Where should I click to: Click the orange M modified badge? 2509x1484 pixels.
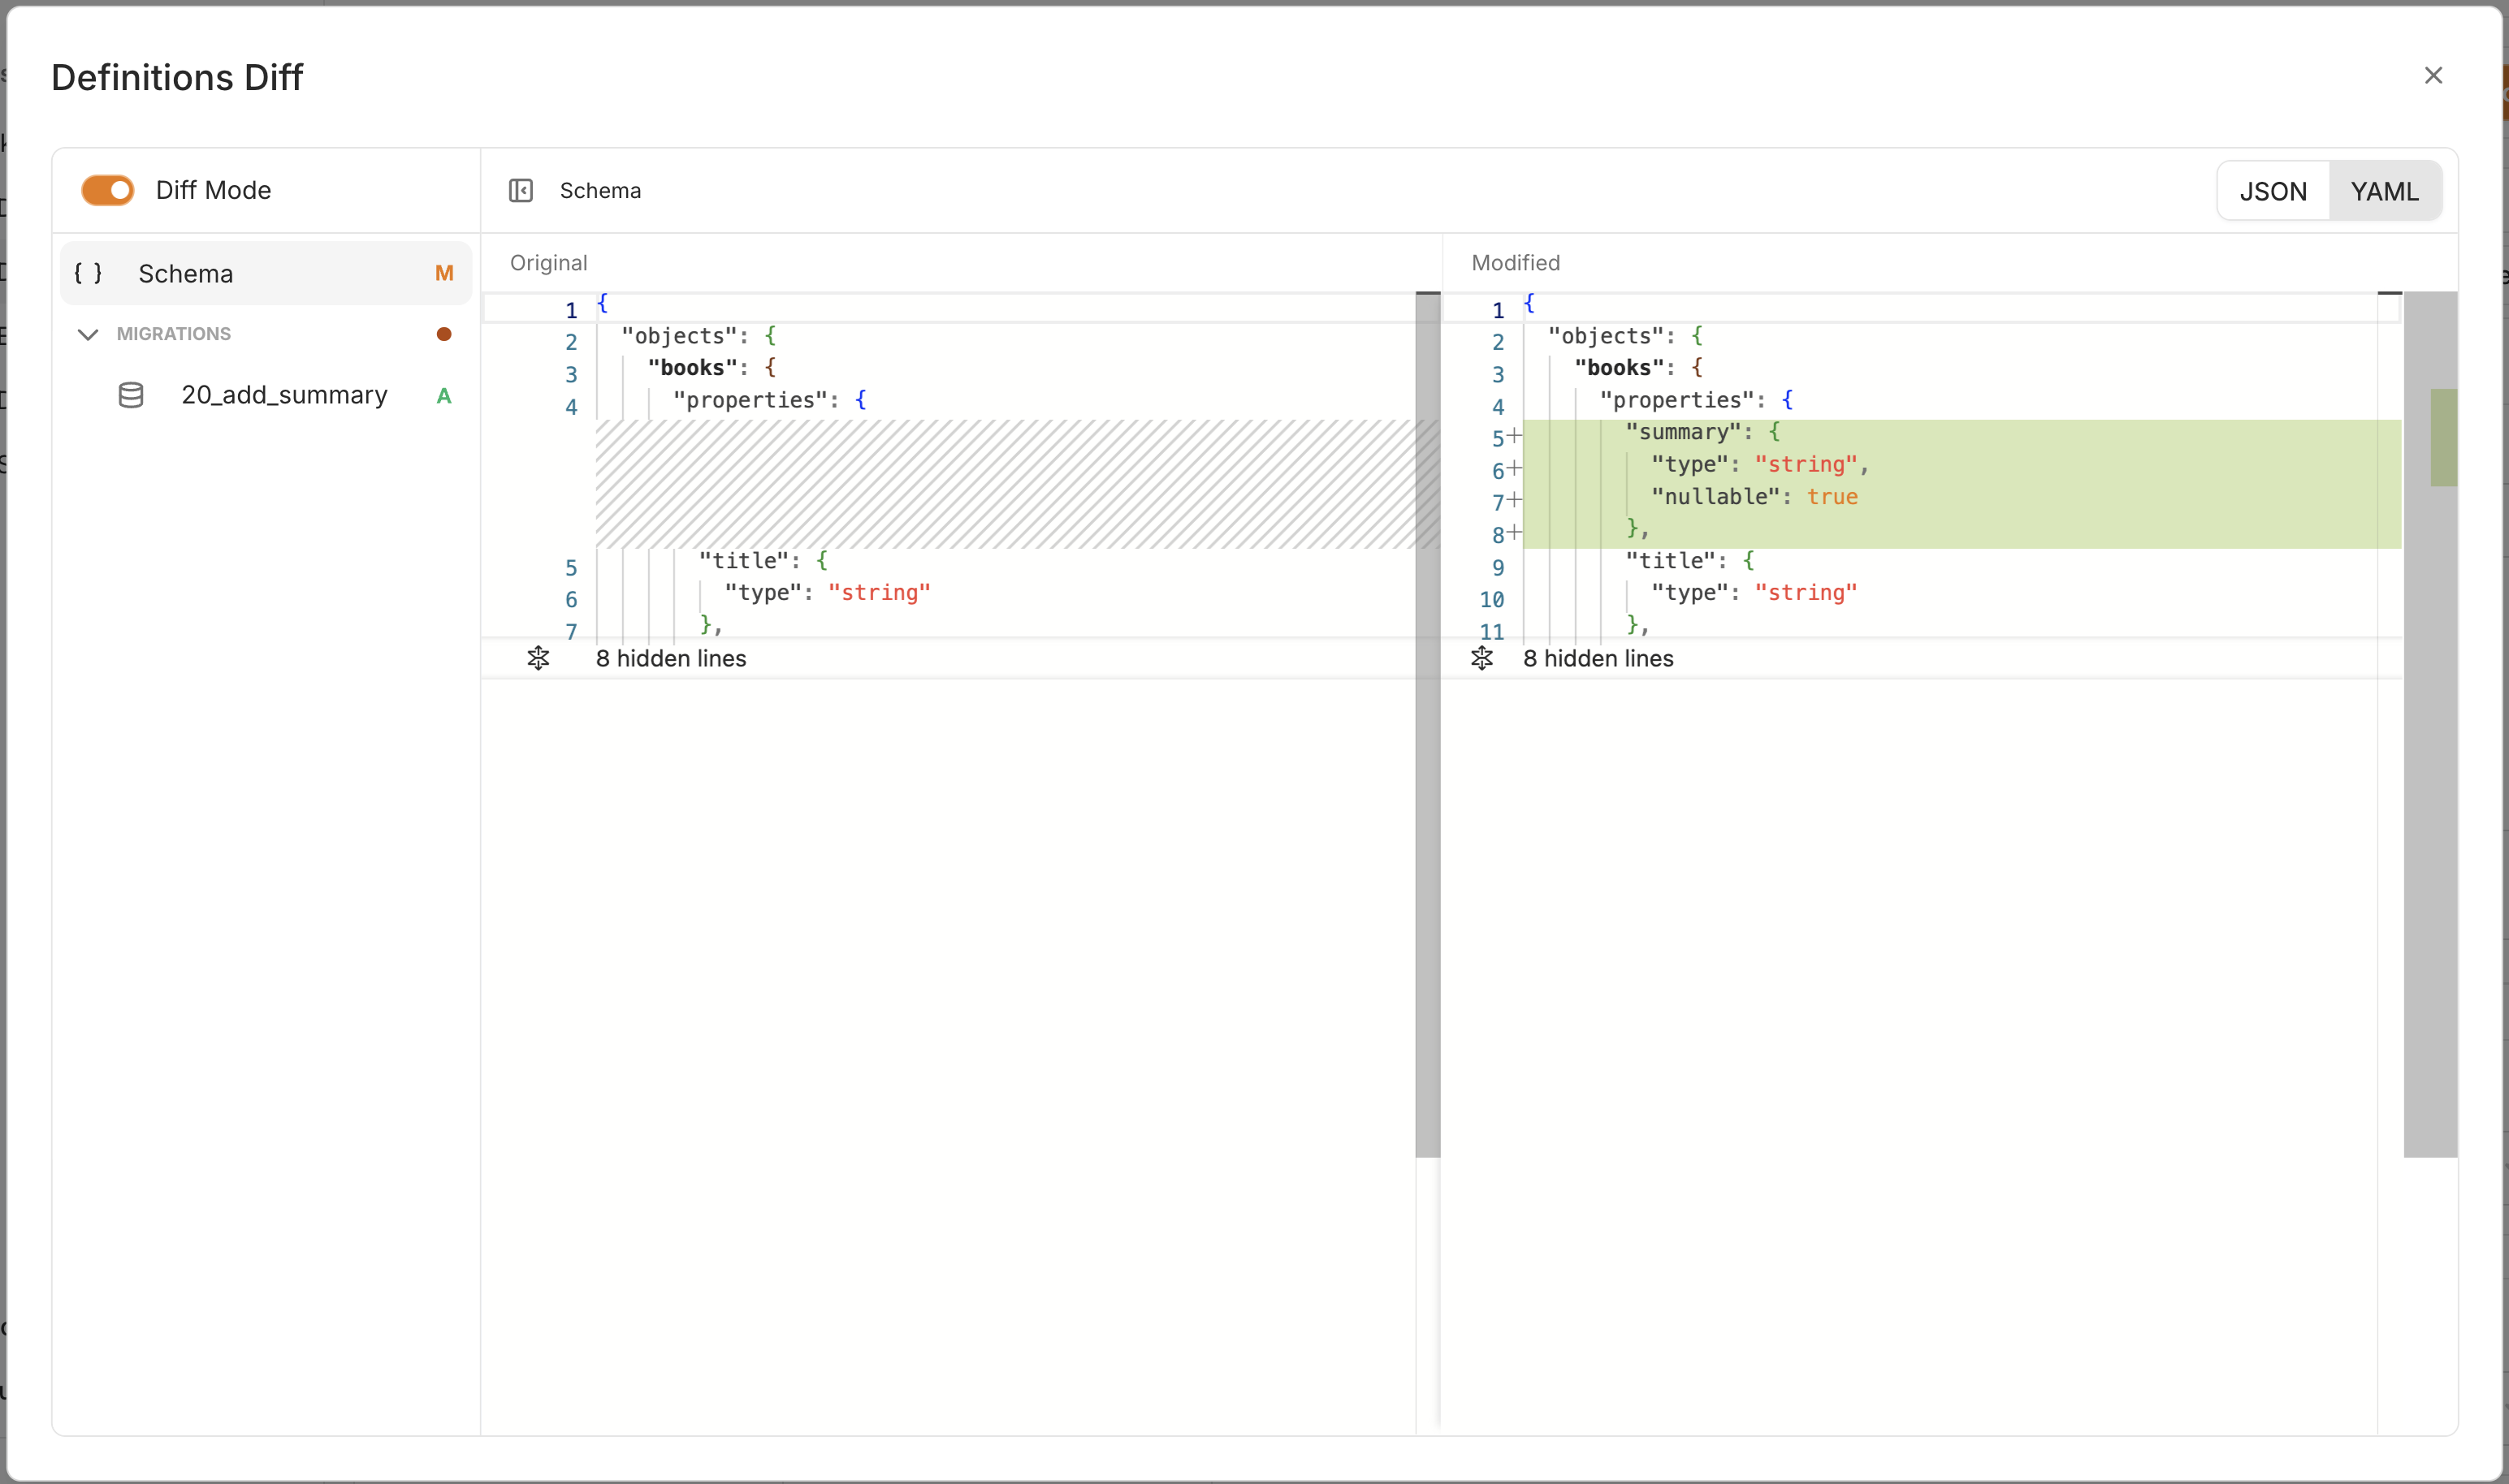point(444,273)
